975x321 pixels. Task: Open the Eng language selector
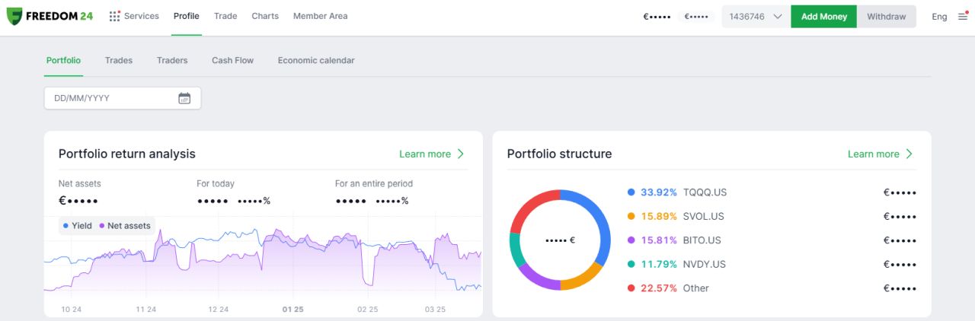coord(939,17)
